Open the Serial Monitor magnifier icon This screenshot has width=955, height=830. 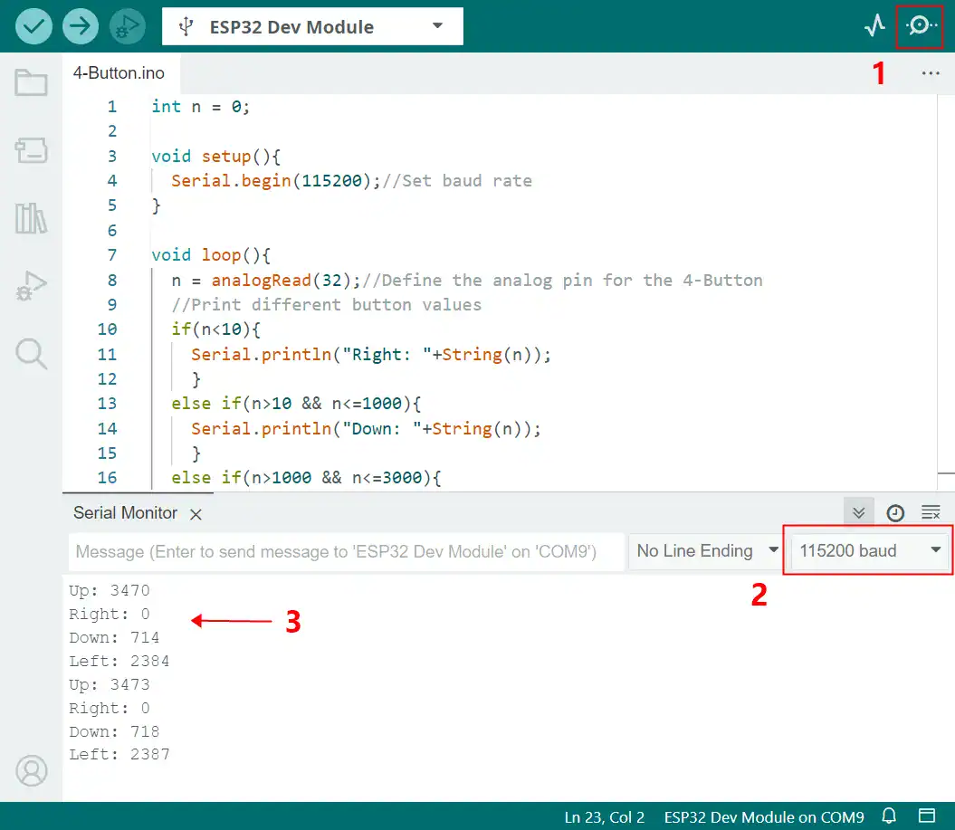[x=920, y=26]
